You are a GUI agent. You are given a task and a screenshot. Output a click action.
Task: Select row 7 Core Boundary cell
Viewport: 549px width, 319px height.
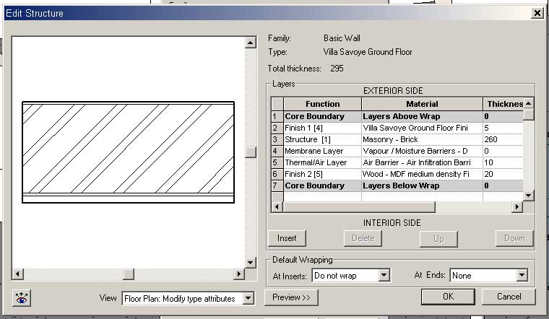[x=322, y=185]
